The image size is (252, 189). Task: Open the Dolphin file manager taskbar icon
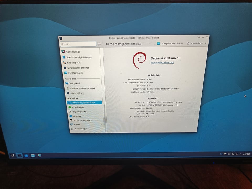pyautogui.click(x=33, y=155)
